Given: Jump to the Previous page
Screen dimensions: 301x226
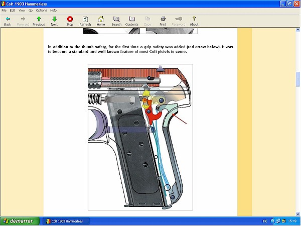Looking at the screenshot, I should click(39, 21).
